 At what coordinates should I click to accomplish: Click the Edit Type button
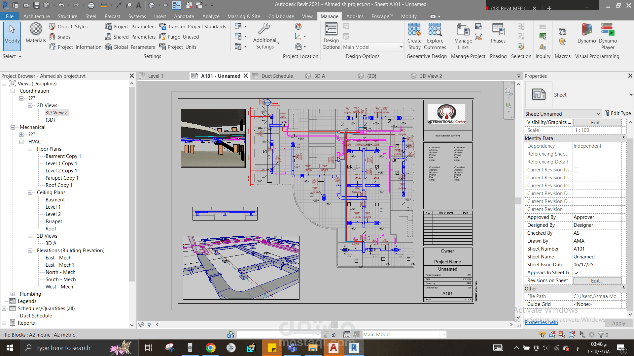617,113
